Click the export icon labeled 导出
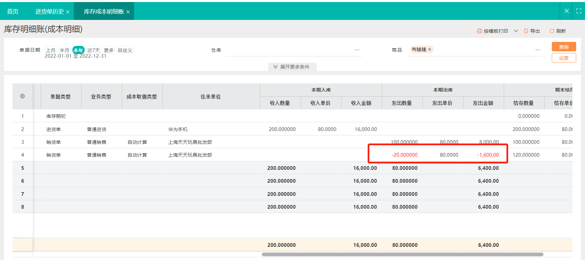 pos(526,31)
